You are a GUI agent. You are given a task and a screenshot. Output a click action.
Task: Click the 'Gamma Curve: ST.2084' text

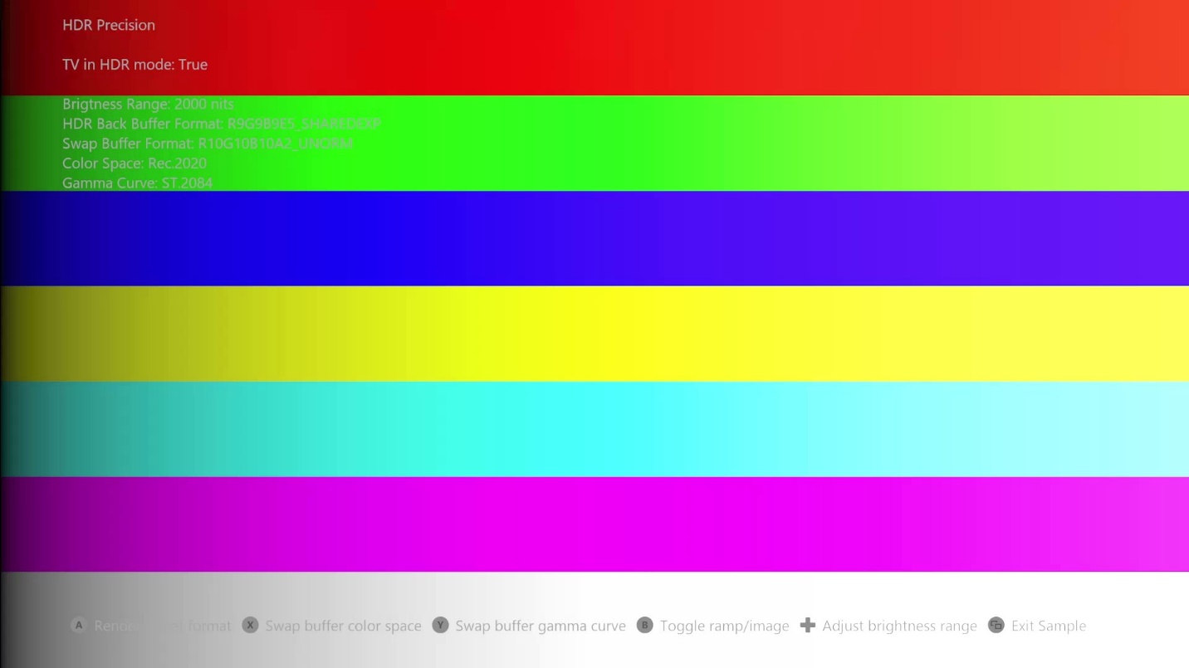click(137, 183)
